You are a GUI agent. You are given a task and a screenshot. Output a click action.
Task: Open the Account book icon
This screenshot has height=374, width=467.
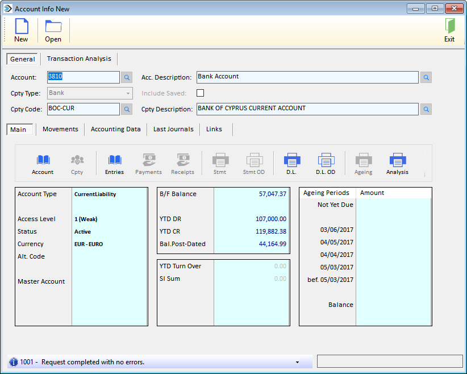(x=43, y=160)
